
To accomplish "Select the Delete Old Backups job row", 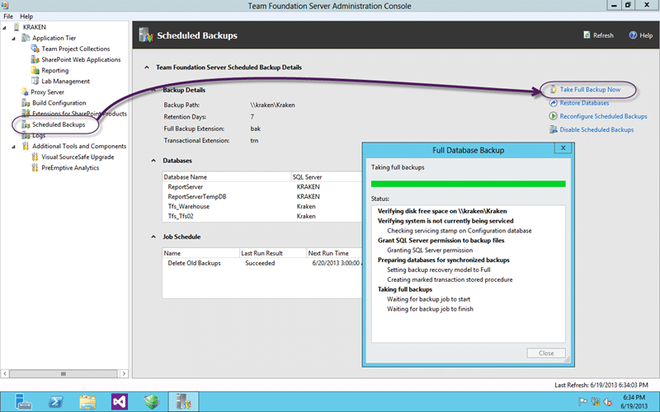I will pos(262,263).
